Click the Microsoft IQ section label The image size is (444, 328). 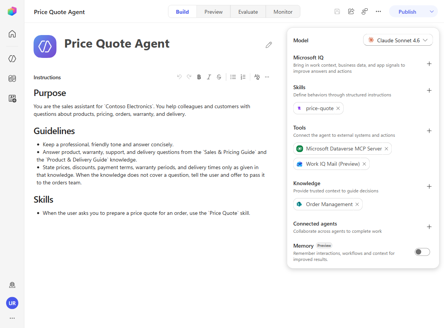308,58
